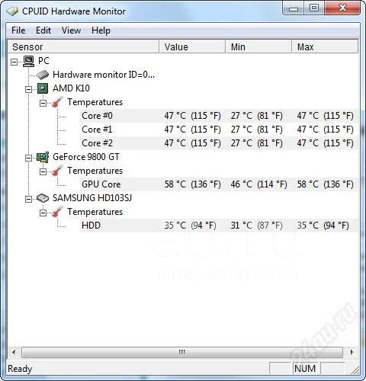Select the PC tree label
The width and height of the screenshot is (366, 381).
tap(43, 61)
